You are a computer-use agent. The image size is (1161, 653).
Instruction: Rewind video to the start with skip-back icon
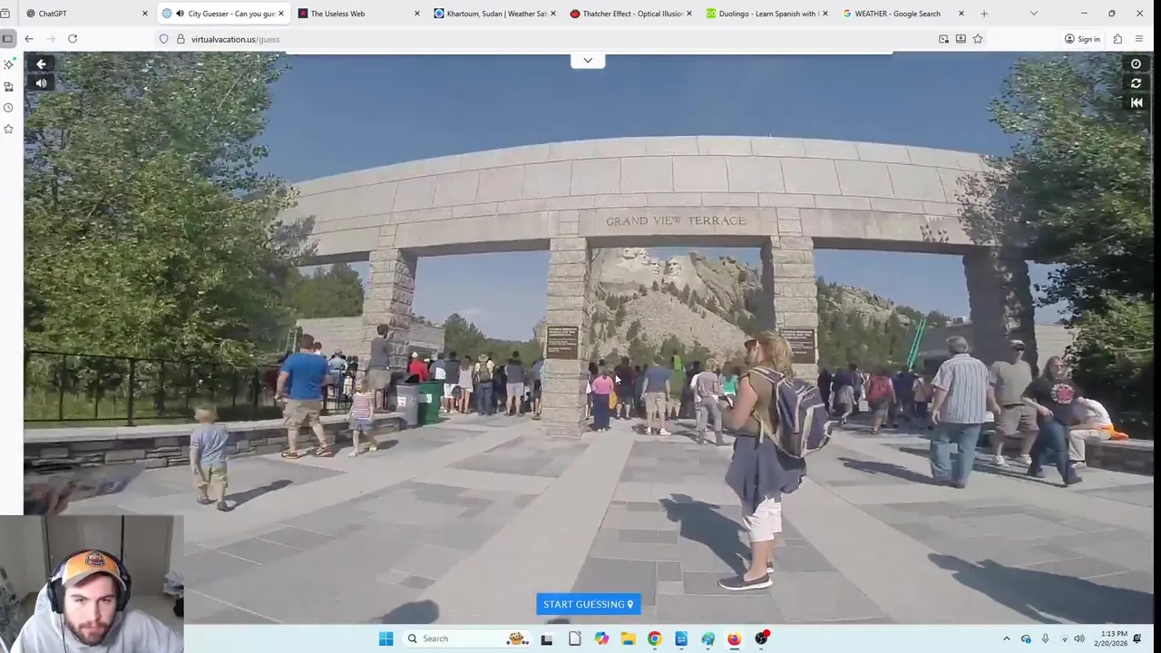tap(1136, 102)
